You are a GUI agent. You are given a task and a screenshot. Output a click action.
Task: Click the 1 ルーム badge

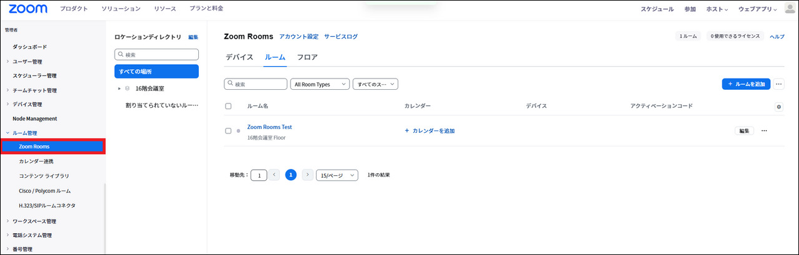pos(687,36)
